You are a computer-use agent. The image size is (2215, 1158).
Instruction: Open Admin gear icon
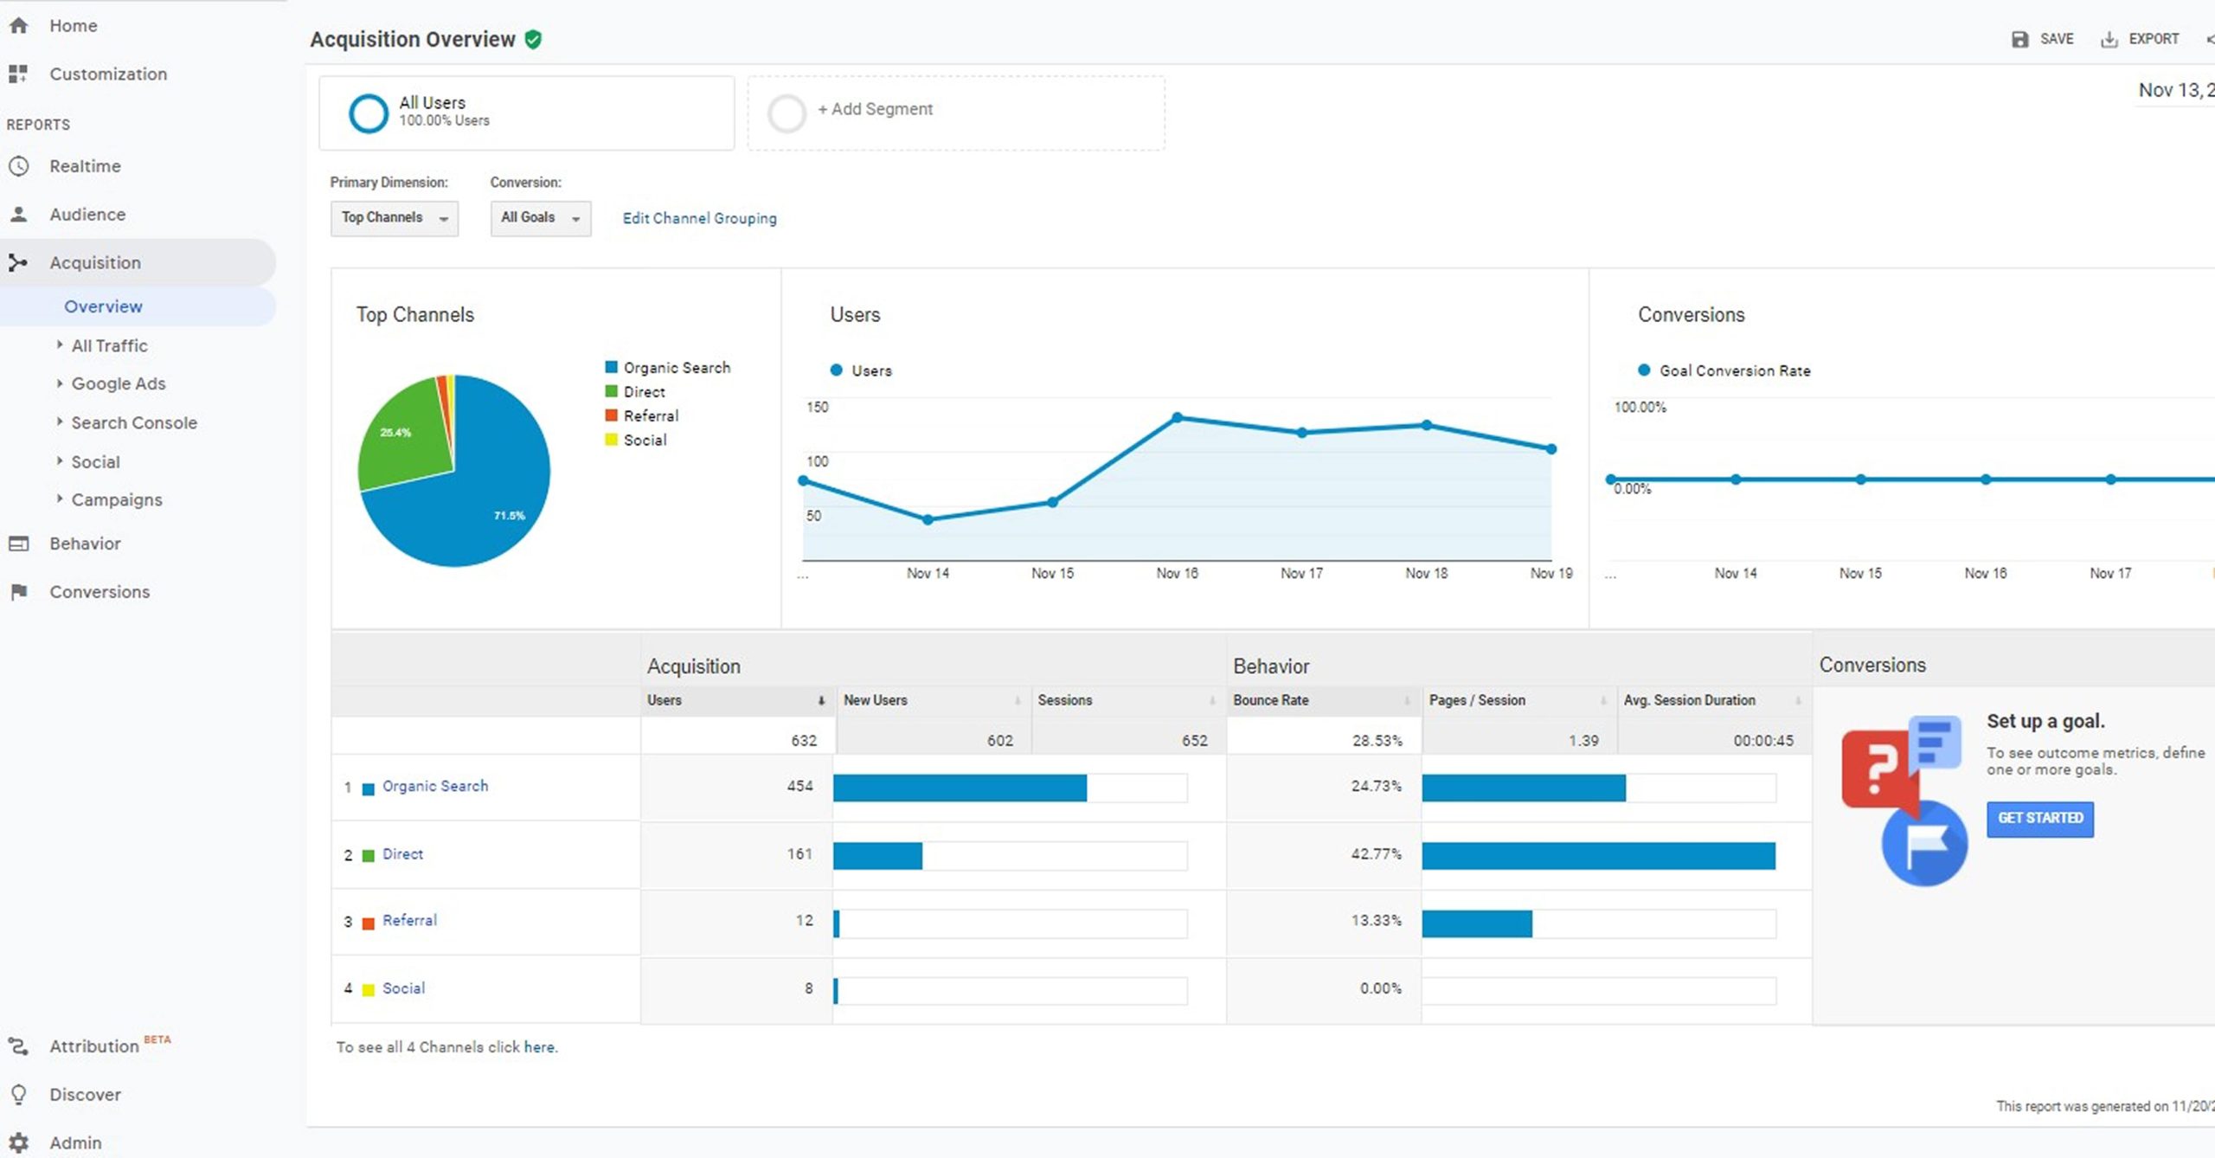18,1142
